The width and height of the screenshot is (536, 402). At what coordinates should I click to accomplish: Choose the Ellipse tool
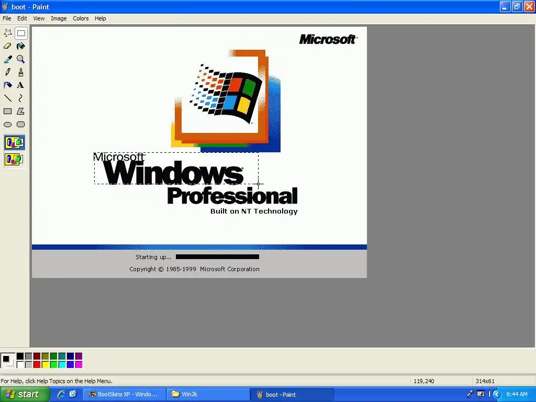8,125
